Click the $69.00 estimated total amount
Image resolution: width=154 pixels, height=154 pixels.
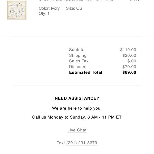(129, 72)
